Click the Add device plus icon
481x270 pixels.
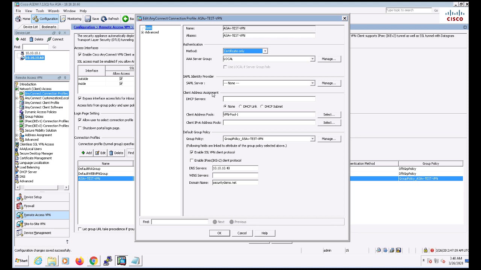(17, 39)
